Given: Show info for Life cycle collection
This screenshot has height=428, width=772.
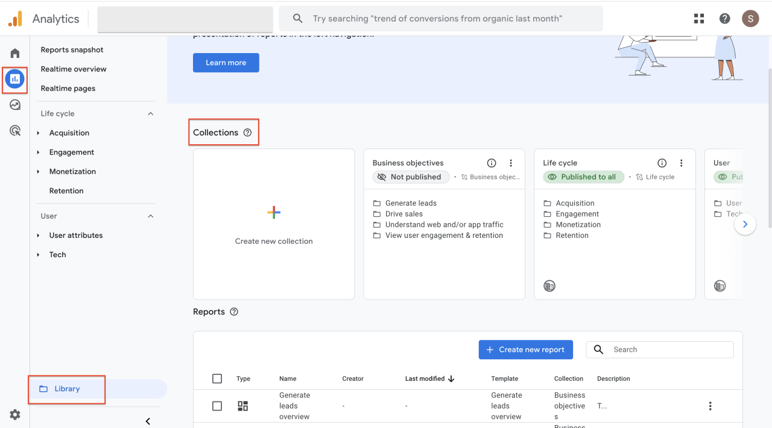Looking at the screenshot, I should coord(662,163).
